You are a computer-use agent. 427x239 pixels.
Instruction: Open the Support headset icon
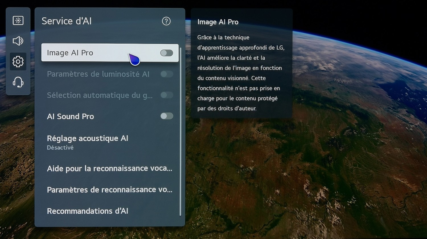click(x=18, y=82)
